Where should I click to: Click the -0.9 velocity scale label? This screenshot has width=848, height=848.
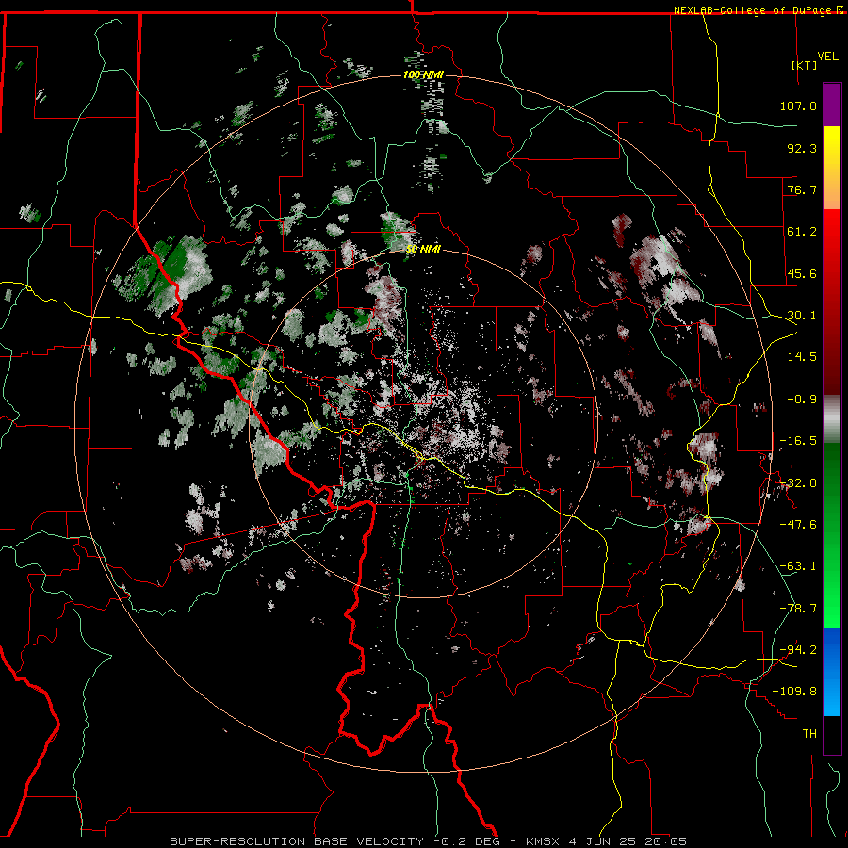(802, 400)
